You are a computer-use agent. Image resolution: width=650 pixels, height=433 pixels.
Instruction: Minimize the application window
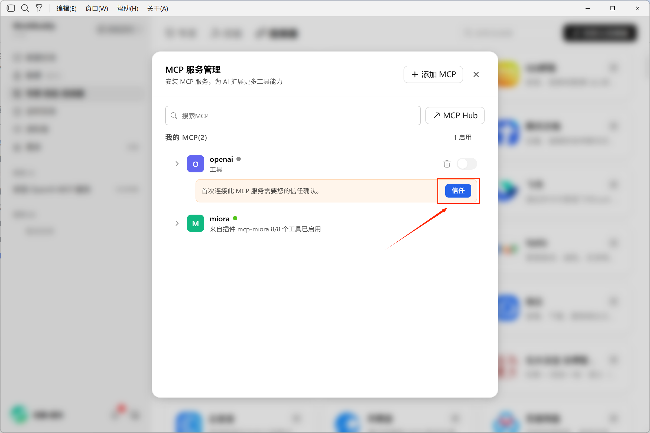[587, 8]
